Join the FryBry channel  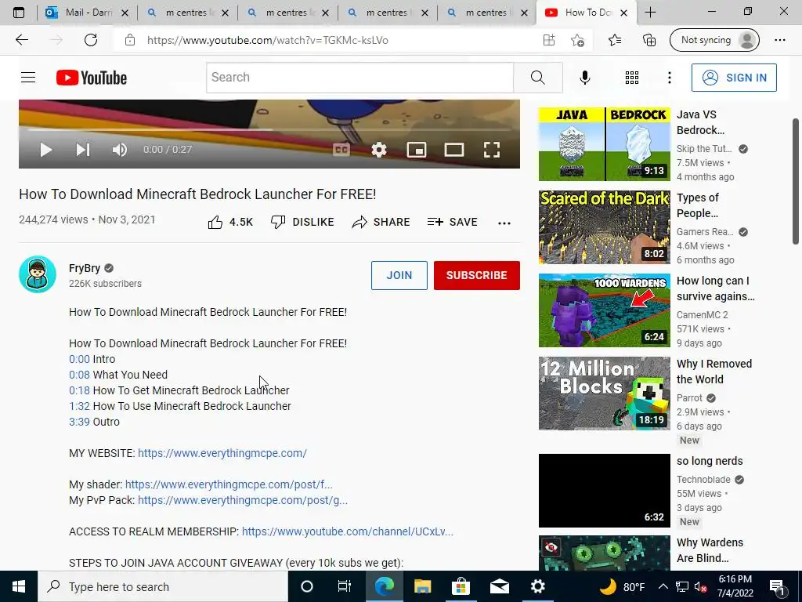399,275
